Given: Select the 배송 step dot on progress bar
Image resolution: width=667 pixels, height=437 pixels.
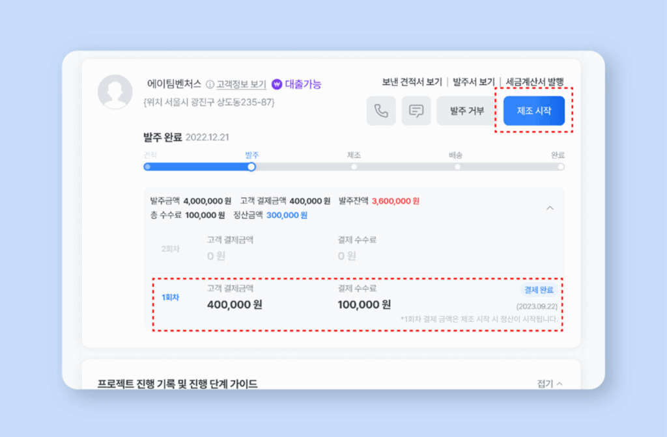Looking at the screenshot, I should point(457,166).
